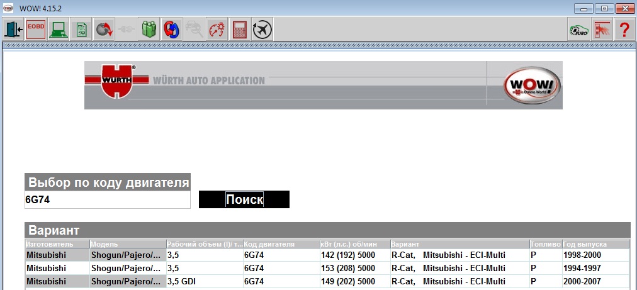Click the exit door icon in toolbar

(x=13, y=30)
